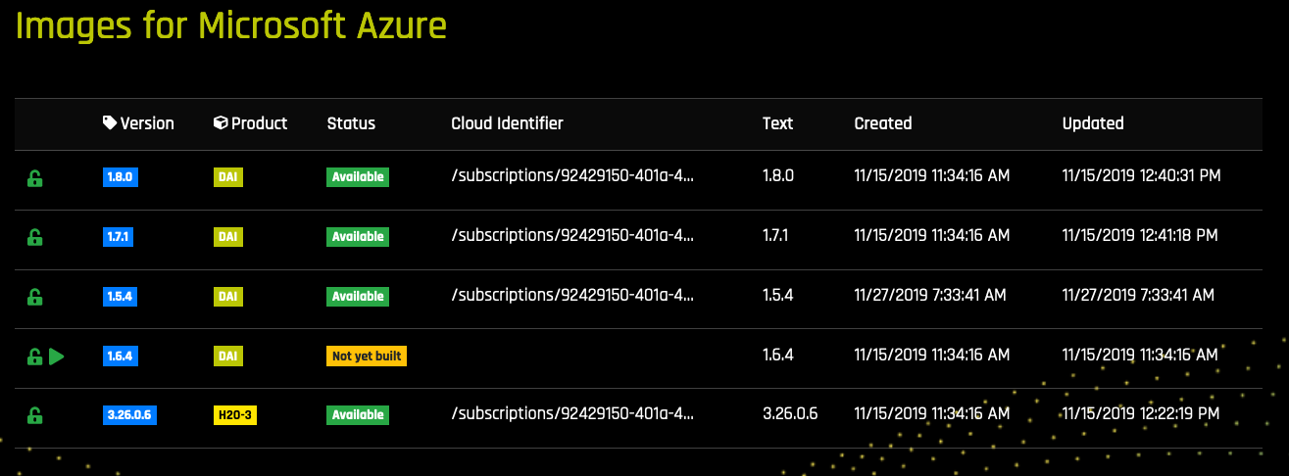
Task: Click the Available status badge for 1.8.0
Action: coord(358,177)
